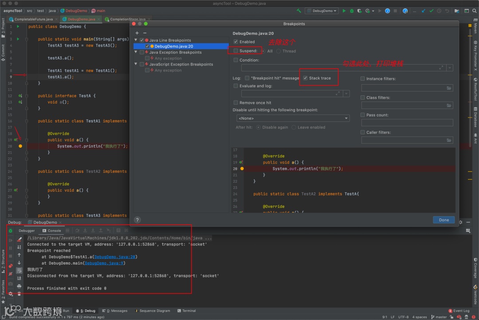This screenshot has width=479, height=320.
Task: Open the DebugDemo.java:20 stack trace link
Action: pos(115,257)
